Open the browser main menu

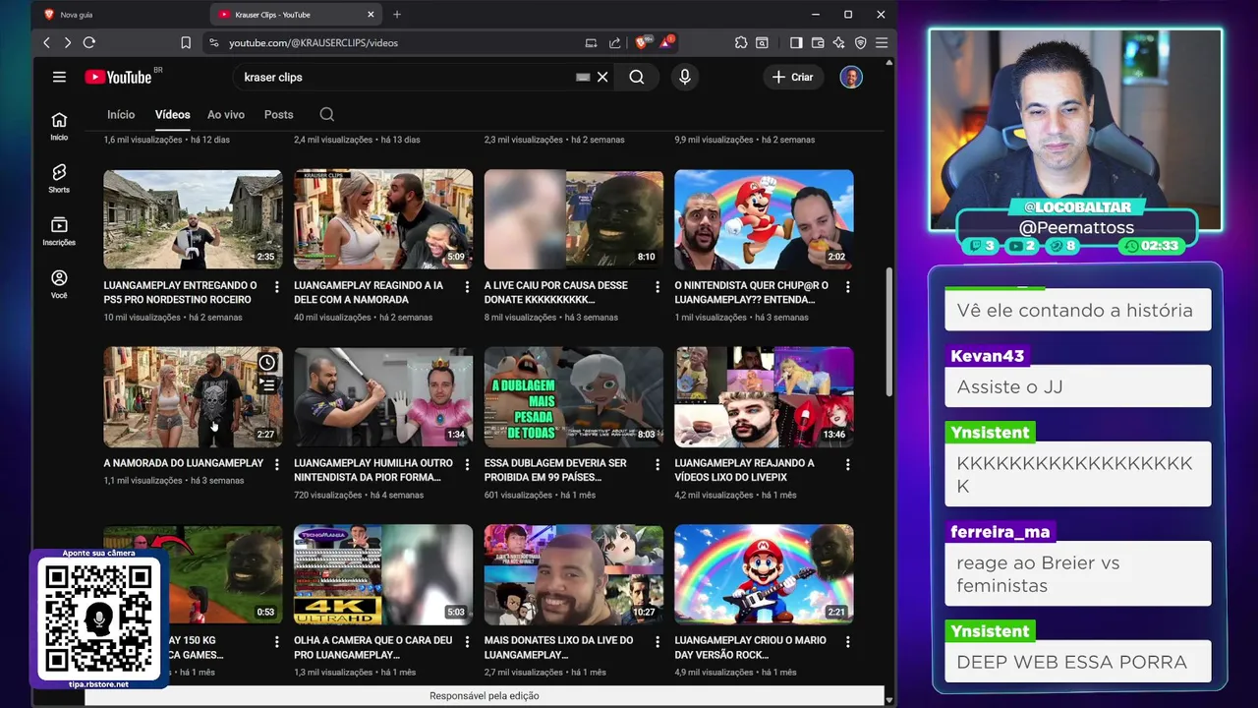point(882,42)
